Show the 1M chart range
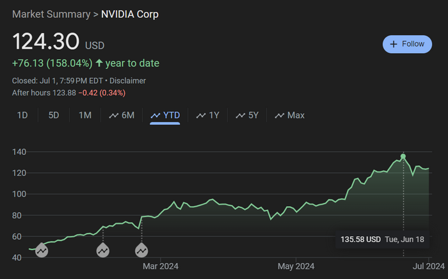This screenshot has width=448, height=279. (85, 115)
